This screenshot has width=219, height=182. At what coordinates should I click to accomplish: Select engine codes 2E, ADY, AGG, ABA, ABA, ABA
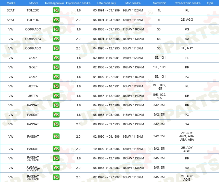coord(187,136)
